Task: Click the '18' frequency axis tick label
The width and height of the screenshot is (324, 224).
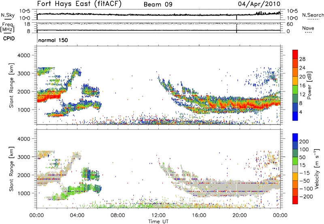Action: tap(27, 24)
